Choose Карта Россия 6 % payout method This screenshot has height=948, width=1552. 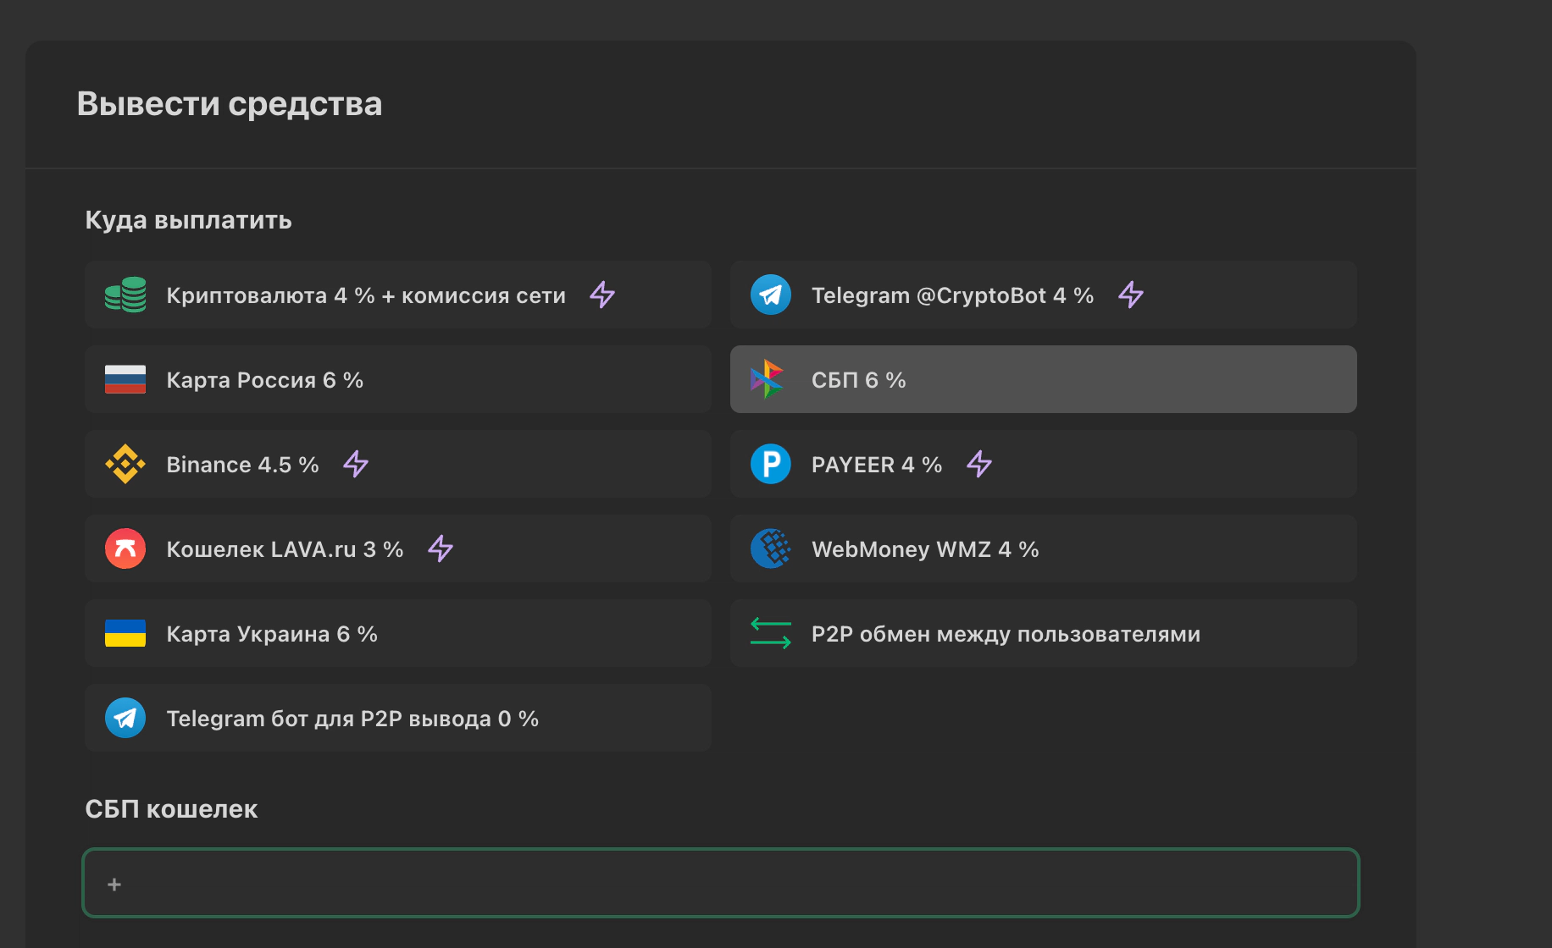tap(264, 380)
